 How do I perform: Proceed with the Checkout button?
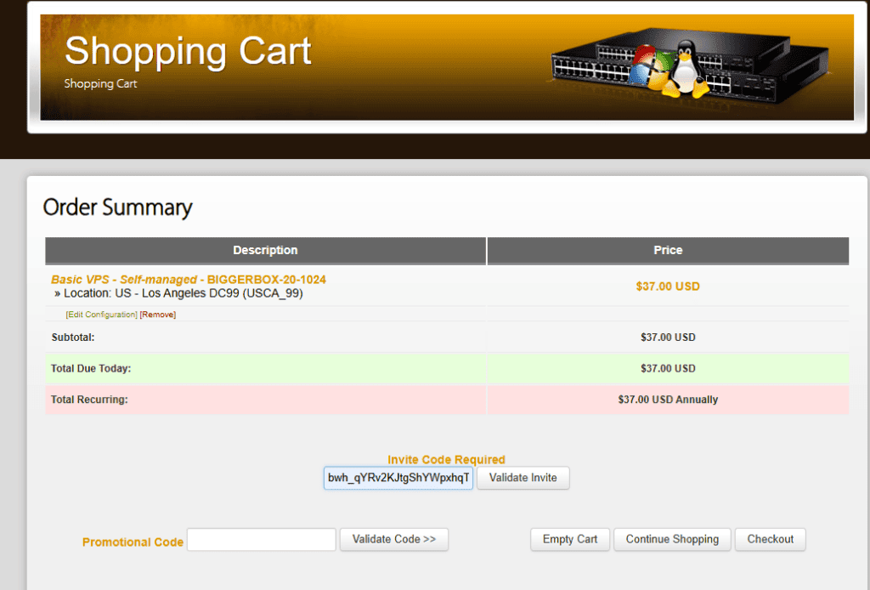click(x=770, y=540)
